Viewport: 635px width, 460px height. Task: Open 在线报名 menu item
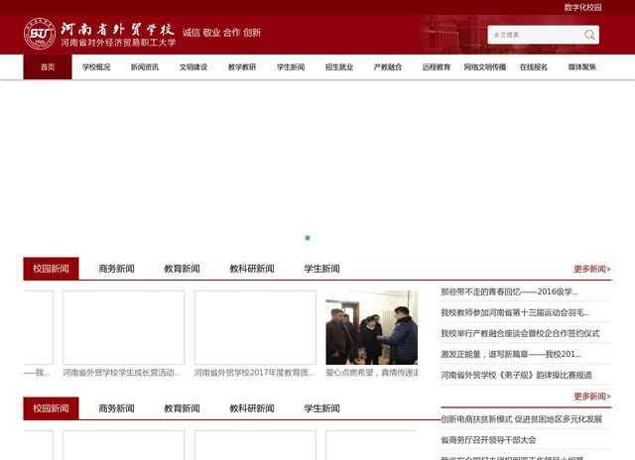534,67
